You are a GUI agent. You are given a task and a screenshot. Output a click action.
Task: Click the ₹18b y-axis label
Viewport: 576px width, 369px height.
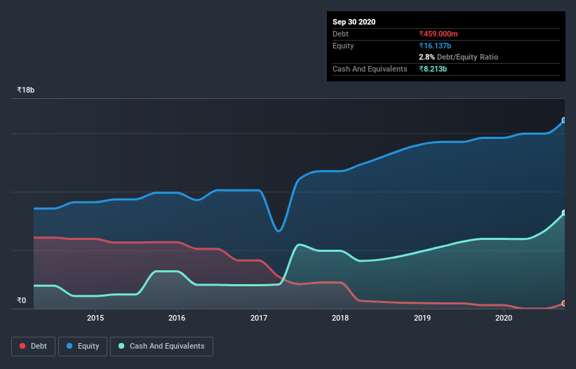pos(26,90)
